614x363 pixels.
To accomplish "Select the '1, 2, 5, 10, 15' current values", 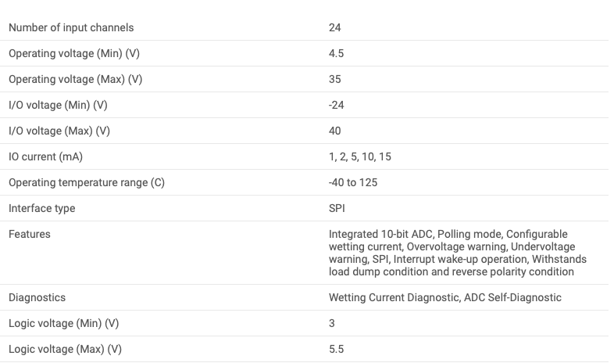I will 360,157.
